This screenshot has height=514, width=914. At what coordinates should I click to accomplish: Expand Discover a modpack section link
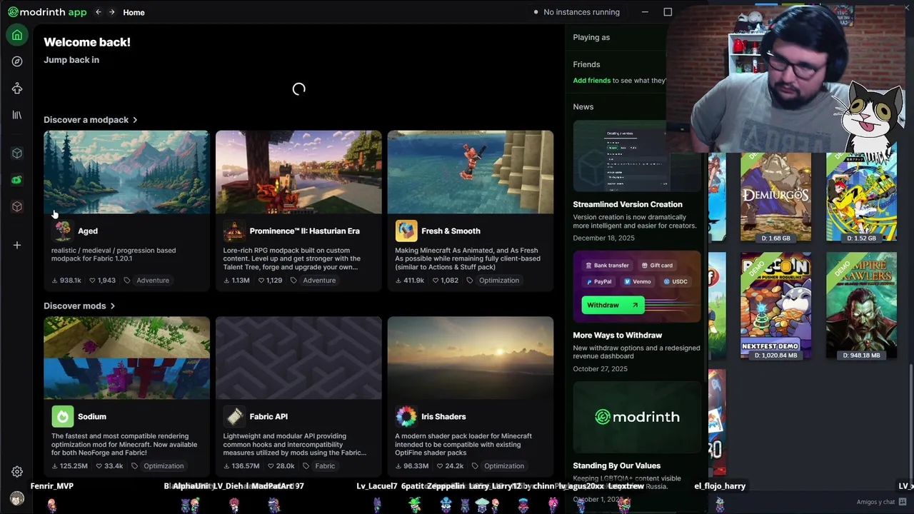(91, 120)
